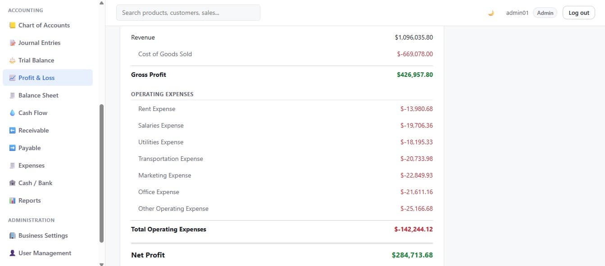Click the Gross Profit label
The height and width of the screenshot is (266, 605).
[x=149, y=75]
